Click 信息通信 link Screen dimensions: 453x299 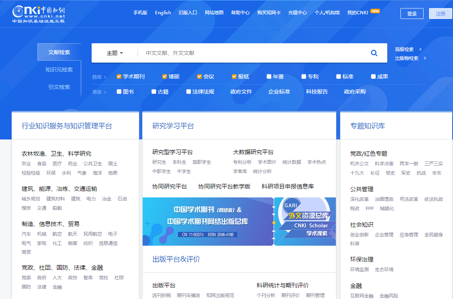click(108, 243)
